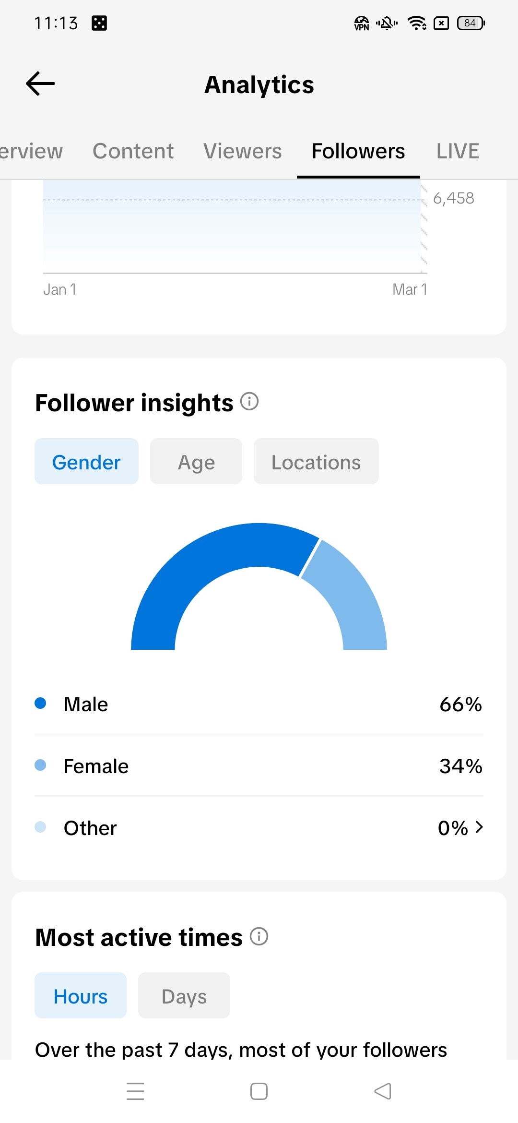Tap Most active times info icon
The height and width of the screenshot is (1123, 518).
tap(259, 936)
